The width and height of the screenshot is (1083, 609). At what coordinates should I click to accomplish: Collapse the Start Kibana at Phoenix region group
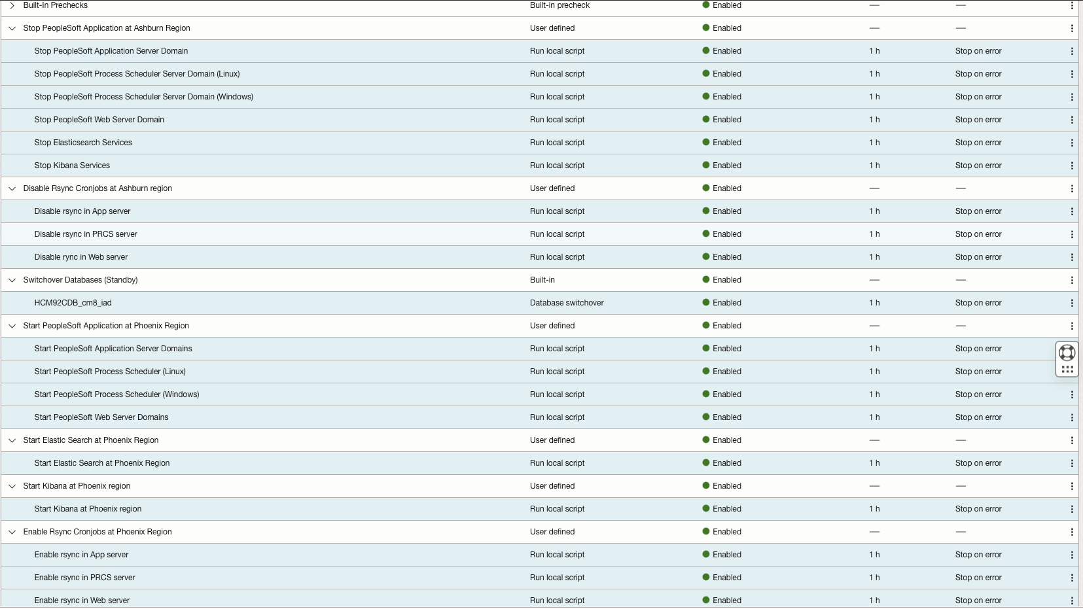(12, 486)
